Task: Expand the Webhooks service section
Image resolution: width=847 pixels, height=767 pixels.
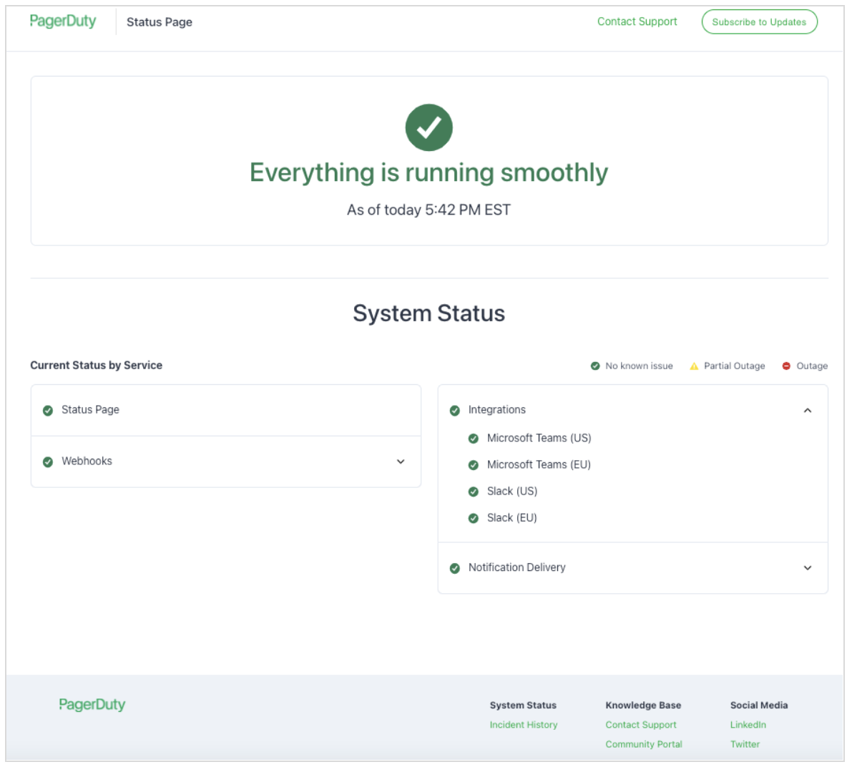Action: (x=401, y=461)
